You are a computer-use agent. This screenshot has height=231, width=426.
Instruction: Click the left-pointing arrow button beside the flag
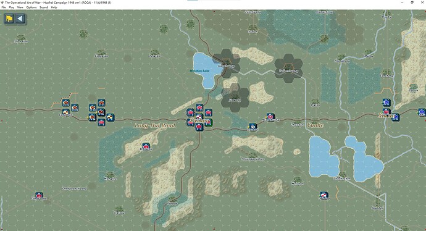click(20, 19)
